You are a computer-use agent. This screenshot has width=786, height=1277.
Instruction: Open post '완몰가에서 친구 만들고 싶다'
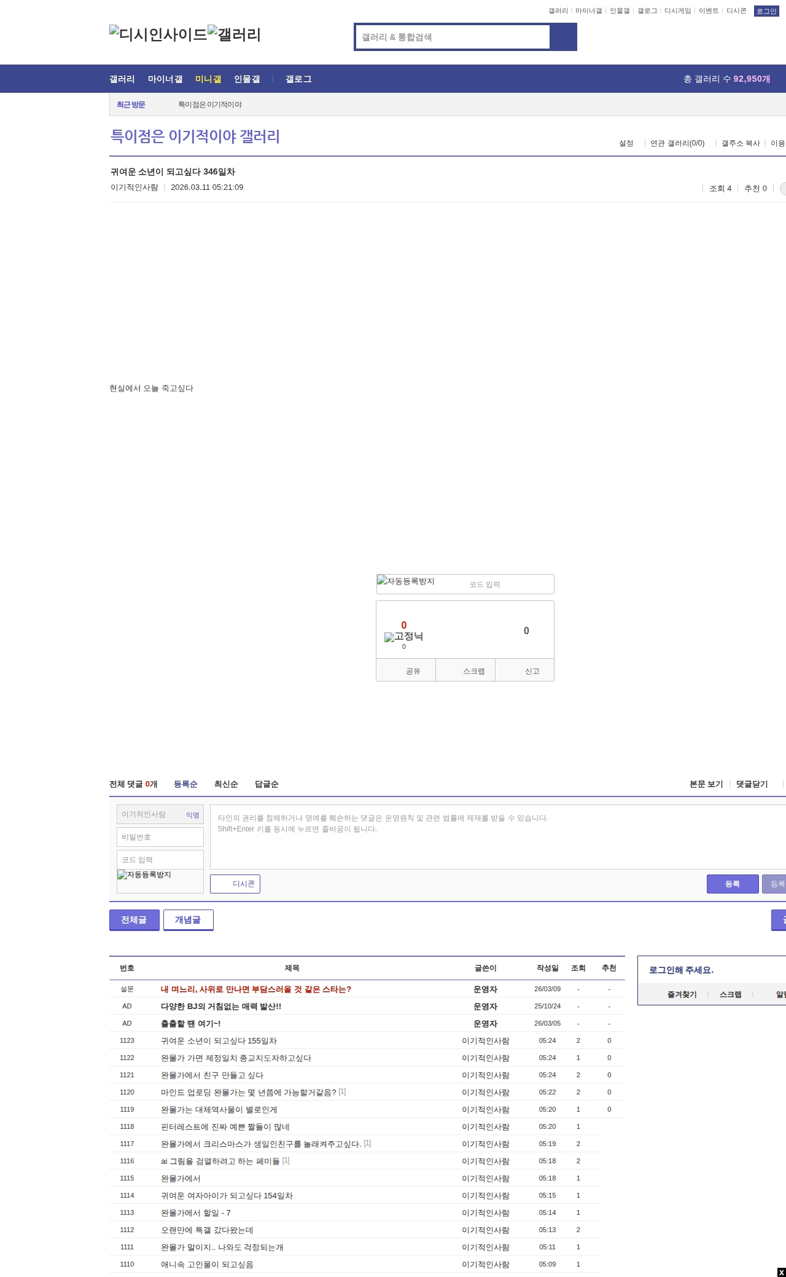(212, 1075)
